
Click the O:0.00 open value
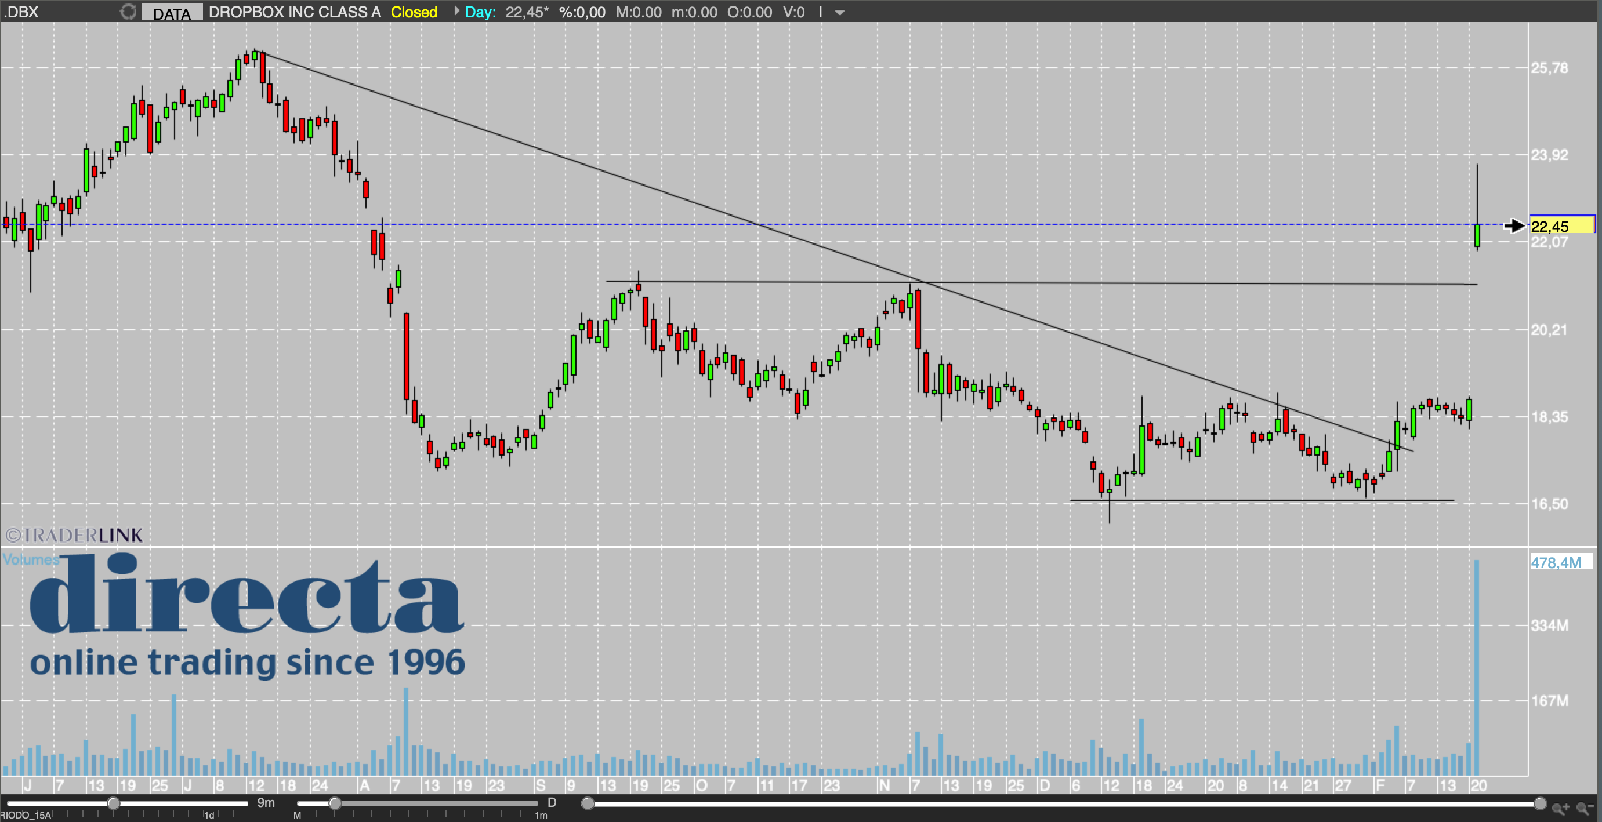tap(749, 12)
